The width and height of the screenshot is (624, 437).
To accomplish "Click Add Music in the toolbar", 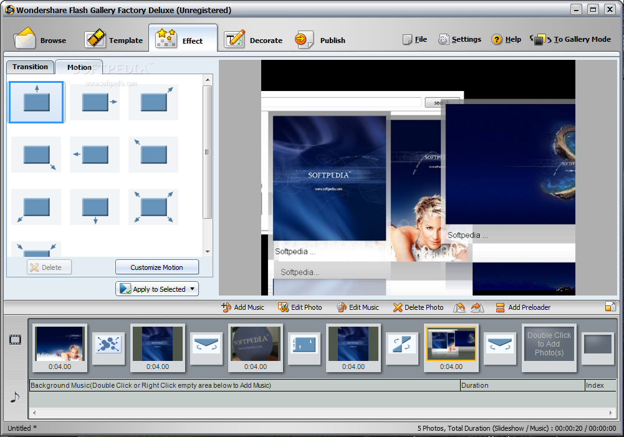I will coord(242,307).
